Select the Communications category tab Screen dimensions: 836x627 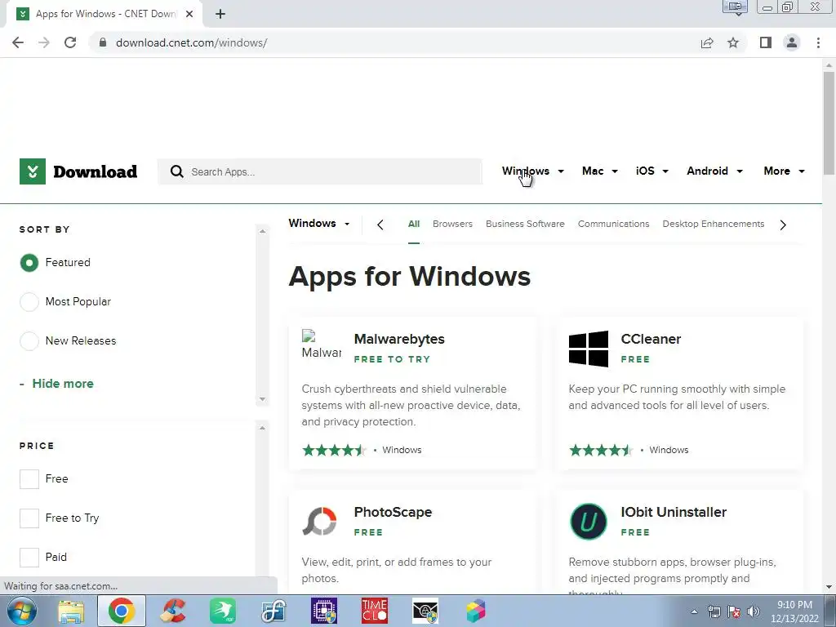click(x=614, y=224)
